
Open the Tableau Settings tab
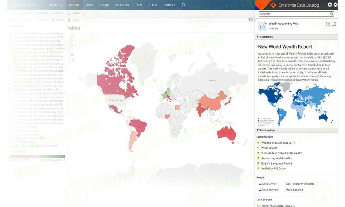(x=169, y=5)
